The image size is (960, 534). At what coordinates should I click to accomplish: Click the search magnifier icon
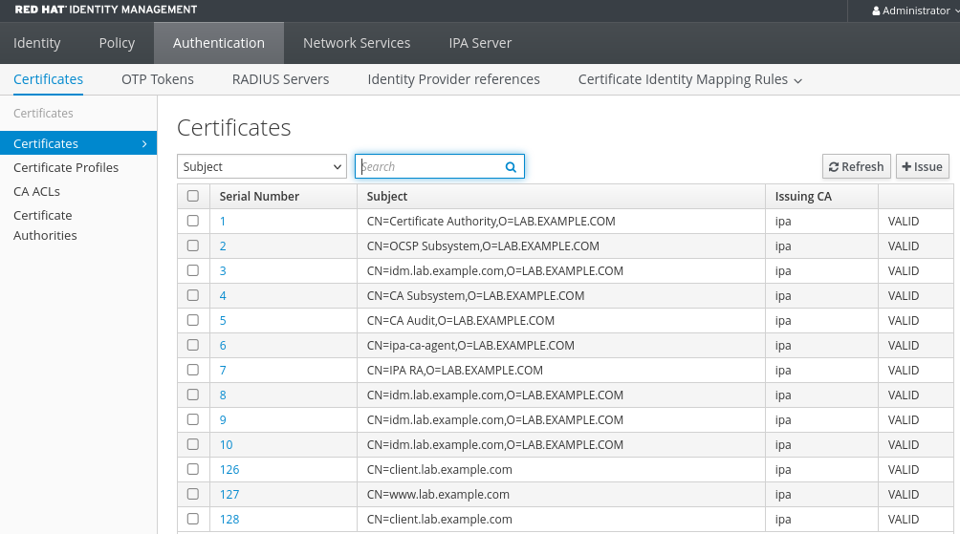tap(511, 167)
